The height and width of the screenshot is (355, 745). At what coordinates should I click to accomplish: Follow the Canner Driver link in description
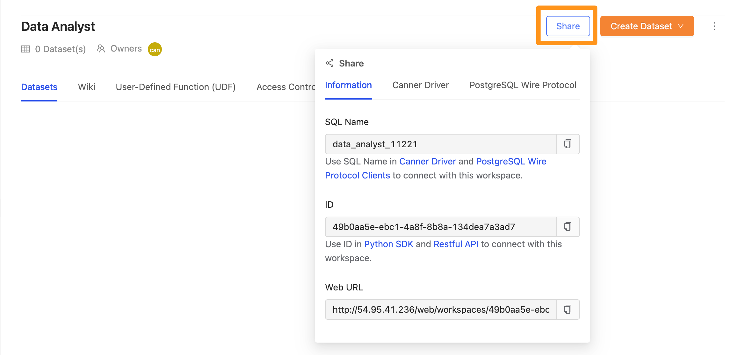pos(427,162)
